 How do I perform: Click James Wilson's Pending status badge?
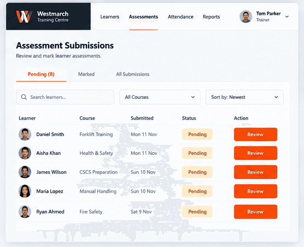tap(197, 172)
